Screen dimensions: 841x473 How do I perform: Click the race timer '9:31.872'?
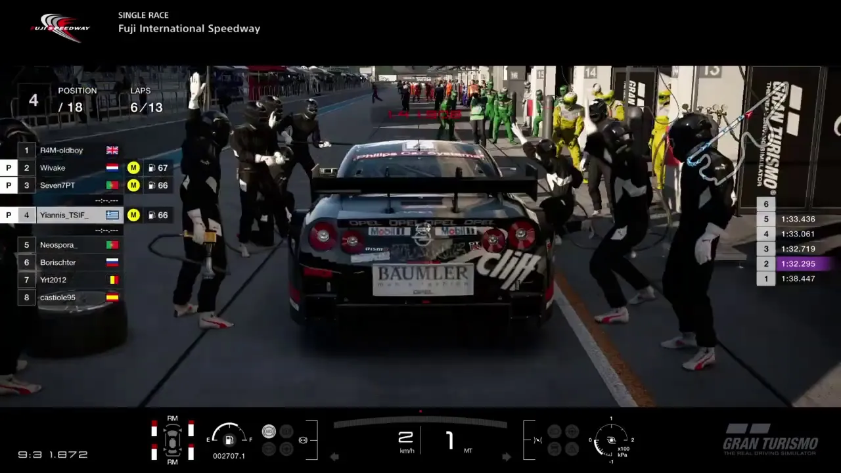click(x=53, y=454)
